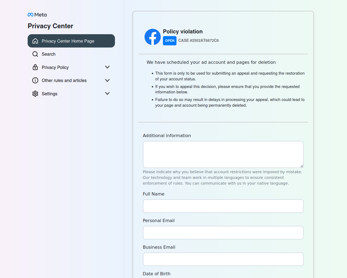This screenshot has height=278, width=347.
Task: Click the Personal Email label
Action: click(159, 220)
